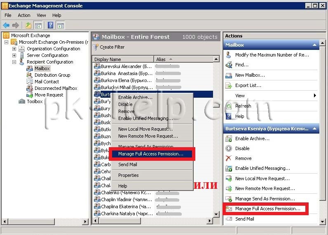The image size is (328, 235).
Task: Click the Manage Send As Permission icon
Action: click(229, 199)
